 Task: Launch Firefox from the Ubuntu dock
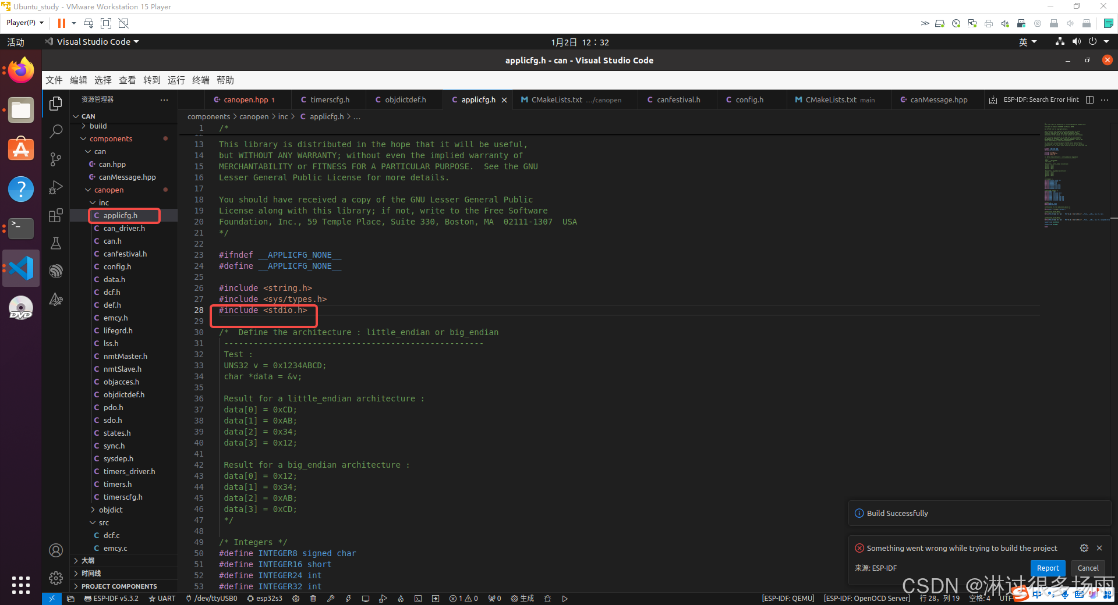point(21,71)
